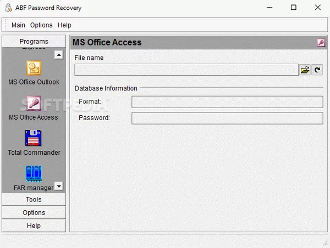The image size is (330, 248).
Task: Click the File name input field
Action: click(186, 70)
